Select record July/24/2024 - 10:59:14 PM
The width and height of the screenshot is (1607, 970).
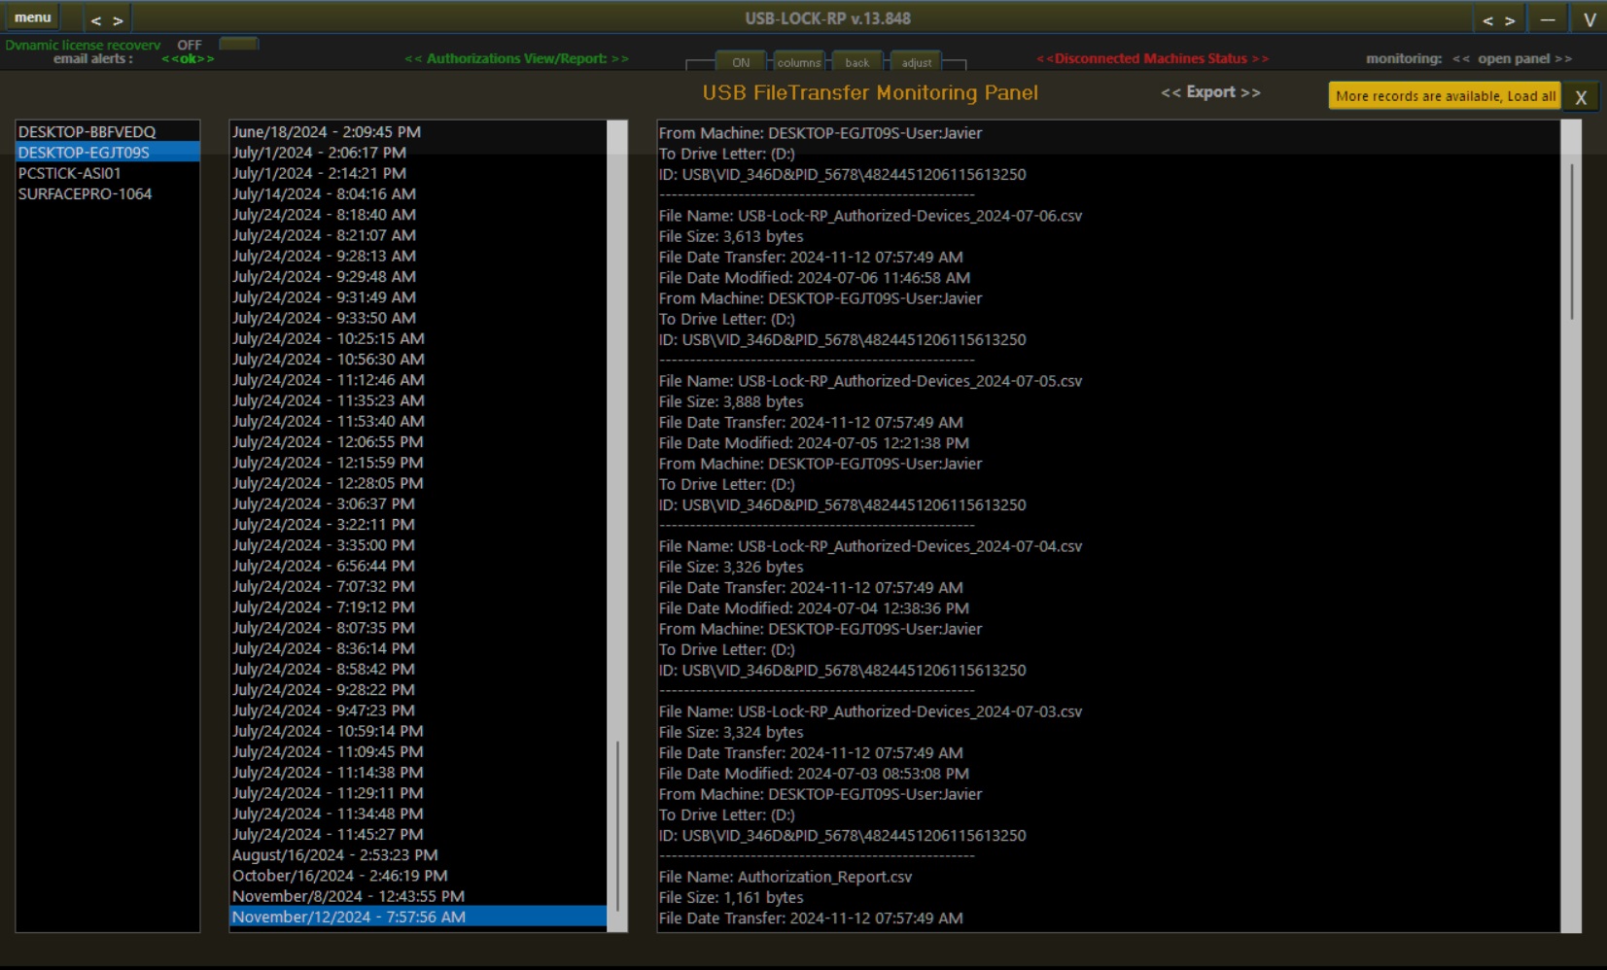[x=418, y=731]
